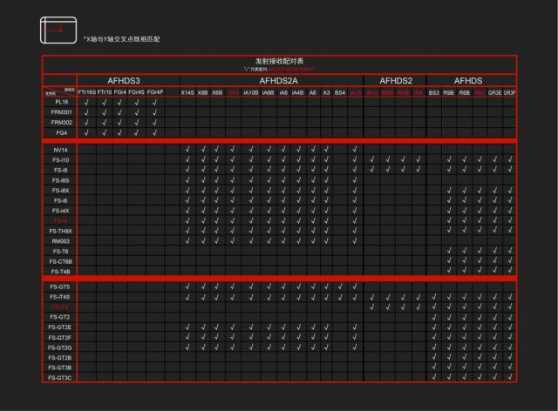Click the FS-TH9X checkmark under iA6B

269,231
